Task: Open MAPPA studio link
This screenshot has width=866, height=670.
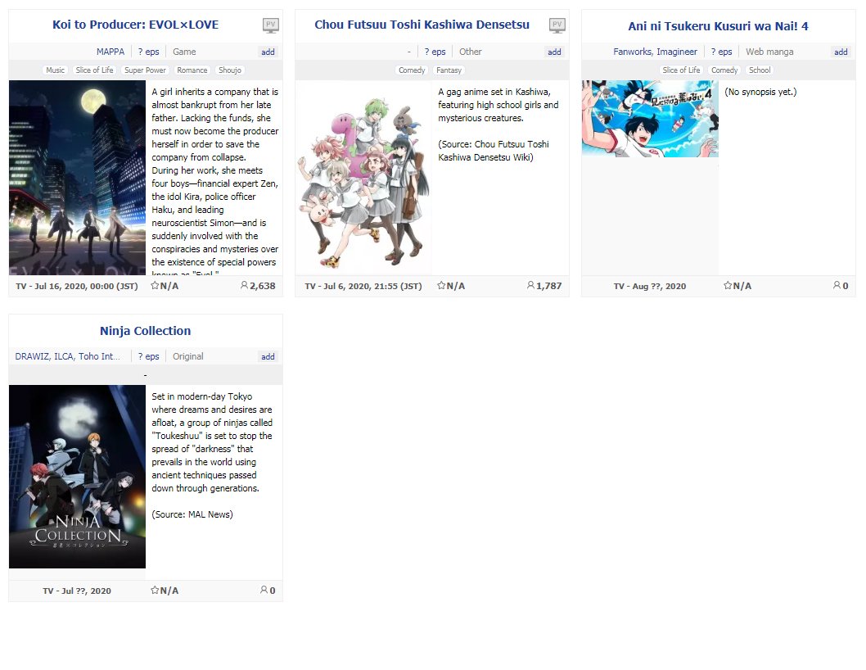Action: click(111, 52)
